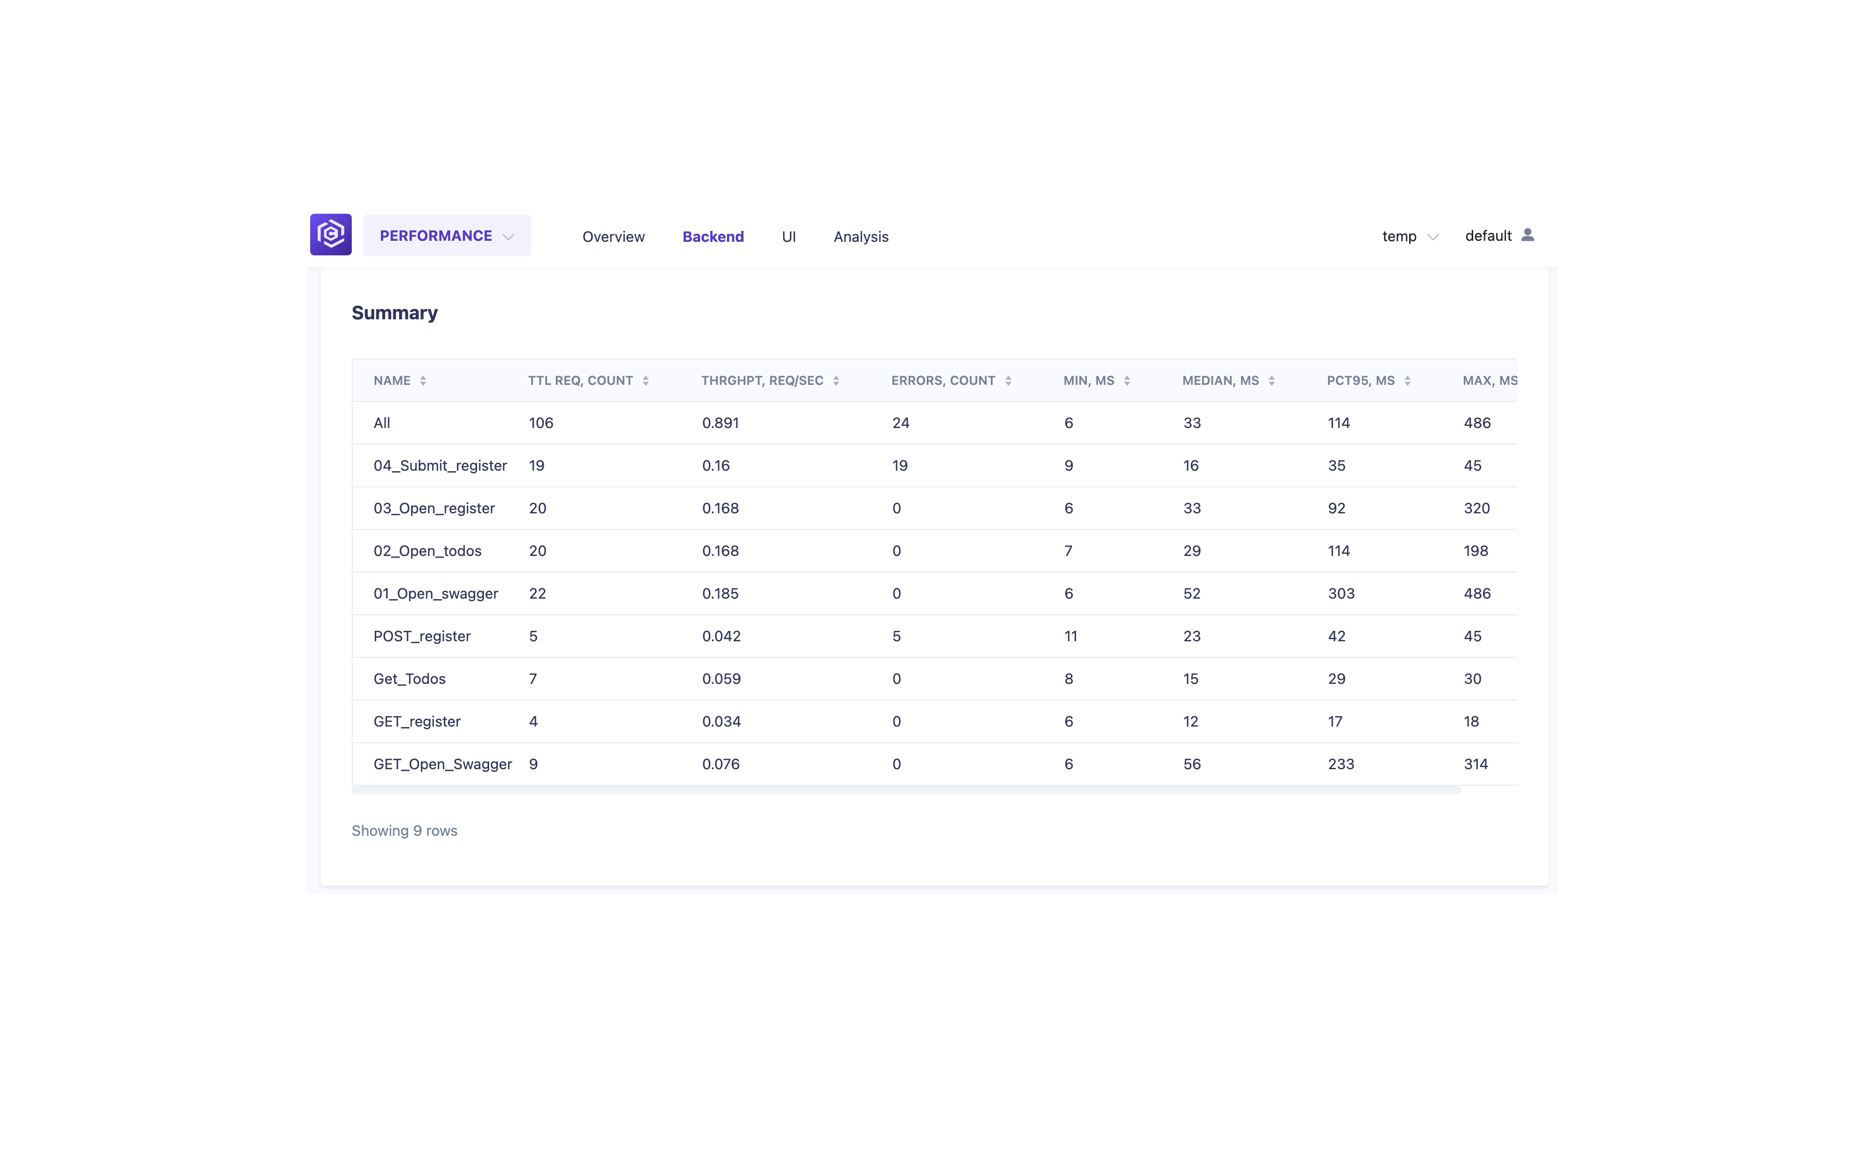Viewport: 1865px width, 1165px height.
Task: Switch to the Overview tab
Action: point(614,237)
